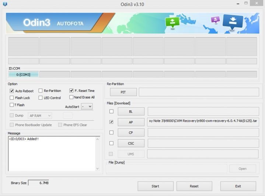The image size is (265, 196).
Task: Click the Phone Bootloader Update checkbox
Action: (x=12, y=125)
